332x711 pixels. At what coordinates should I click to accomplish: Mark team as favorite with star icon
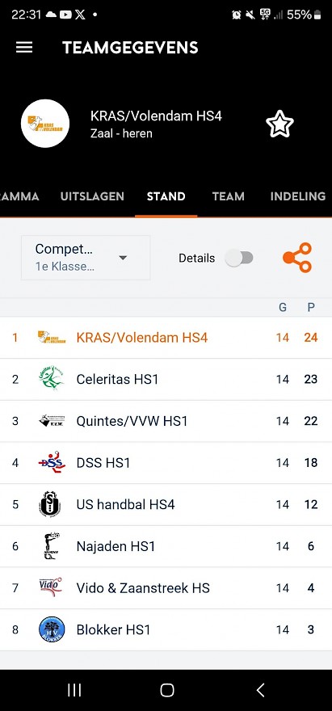pyautogui.click(x=279, y=124)
